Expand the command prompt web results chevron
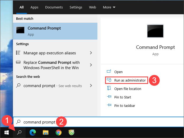 (91, 85)
